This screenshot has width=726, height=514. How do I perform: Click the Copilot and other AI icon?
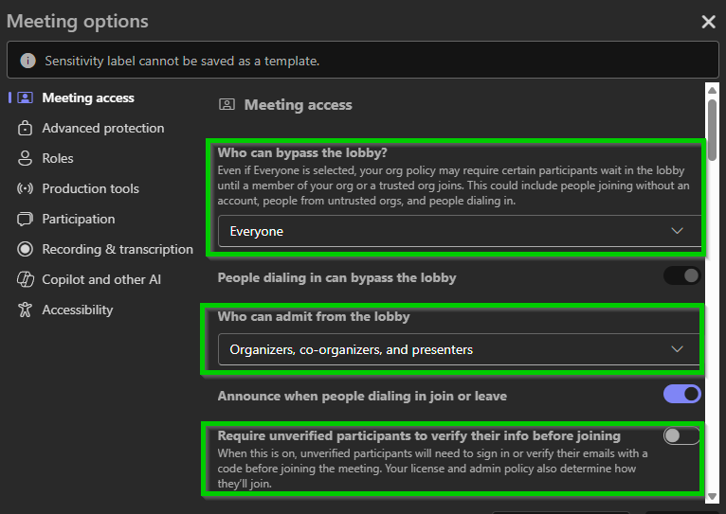tap(25, 279)
